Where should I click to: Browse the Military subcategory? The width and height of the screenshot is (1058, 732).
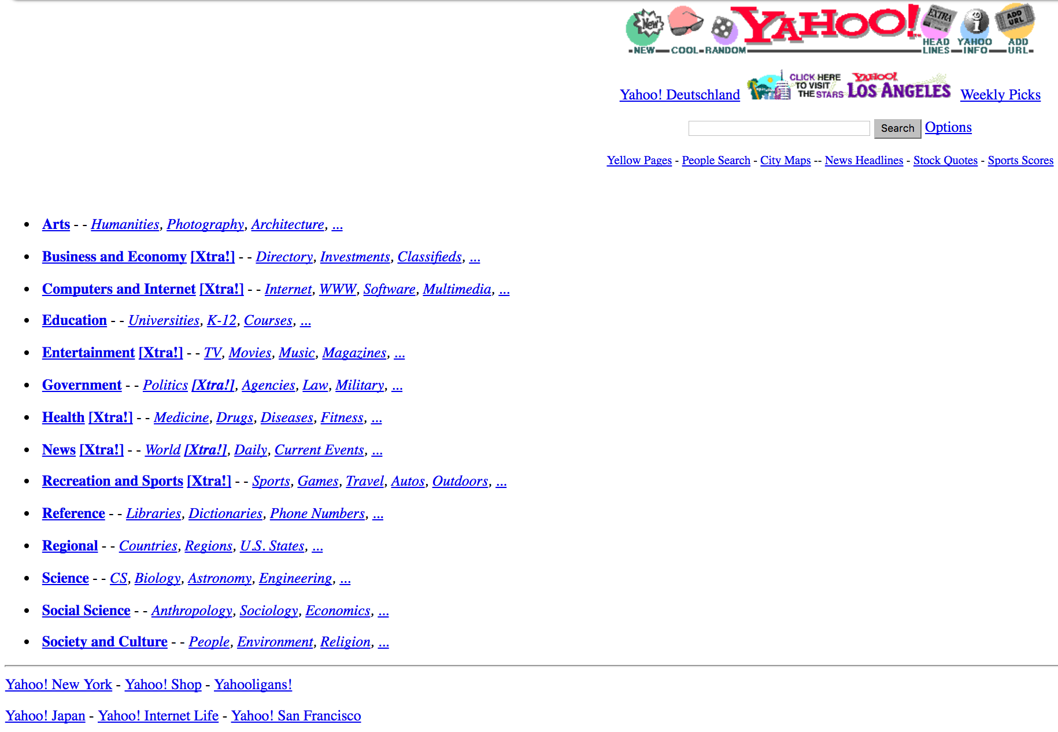tap(360, 385)
